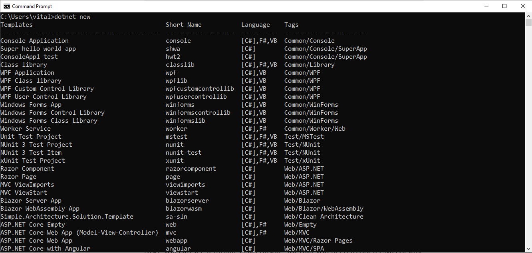Click 'ASP.NET Core with Angular' text
This screenshot has width=532, height=253.
pos(45,249)
